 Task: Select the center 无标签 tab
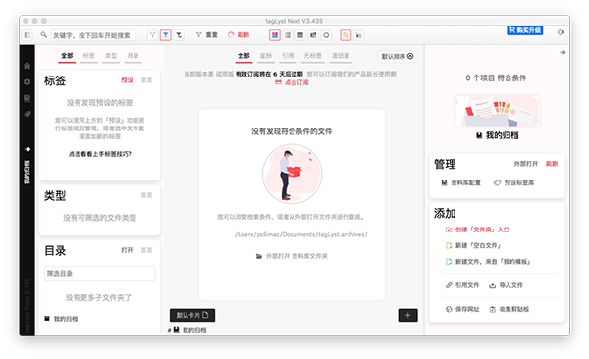point(312,56)
